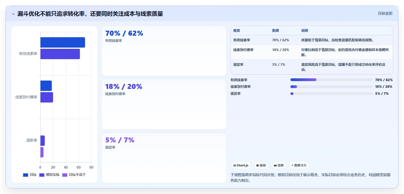Click the blue 目标 bar for 线索到付费率
The image size is (404, 194).
(46, 86)
